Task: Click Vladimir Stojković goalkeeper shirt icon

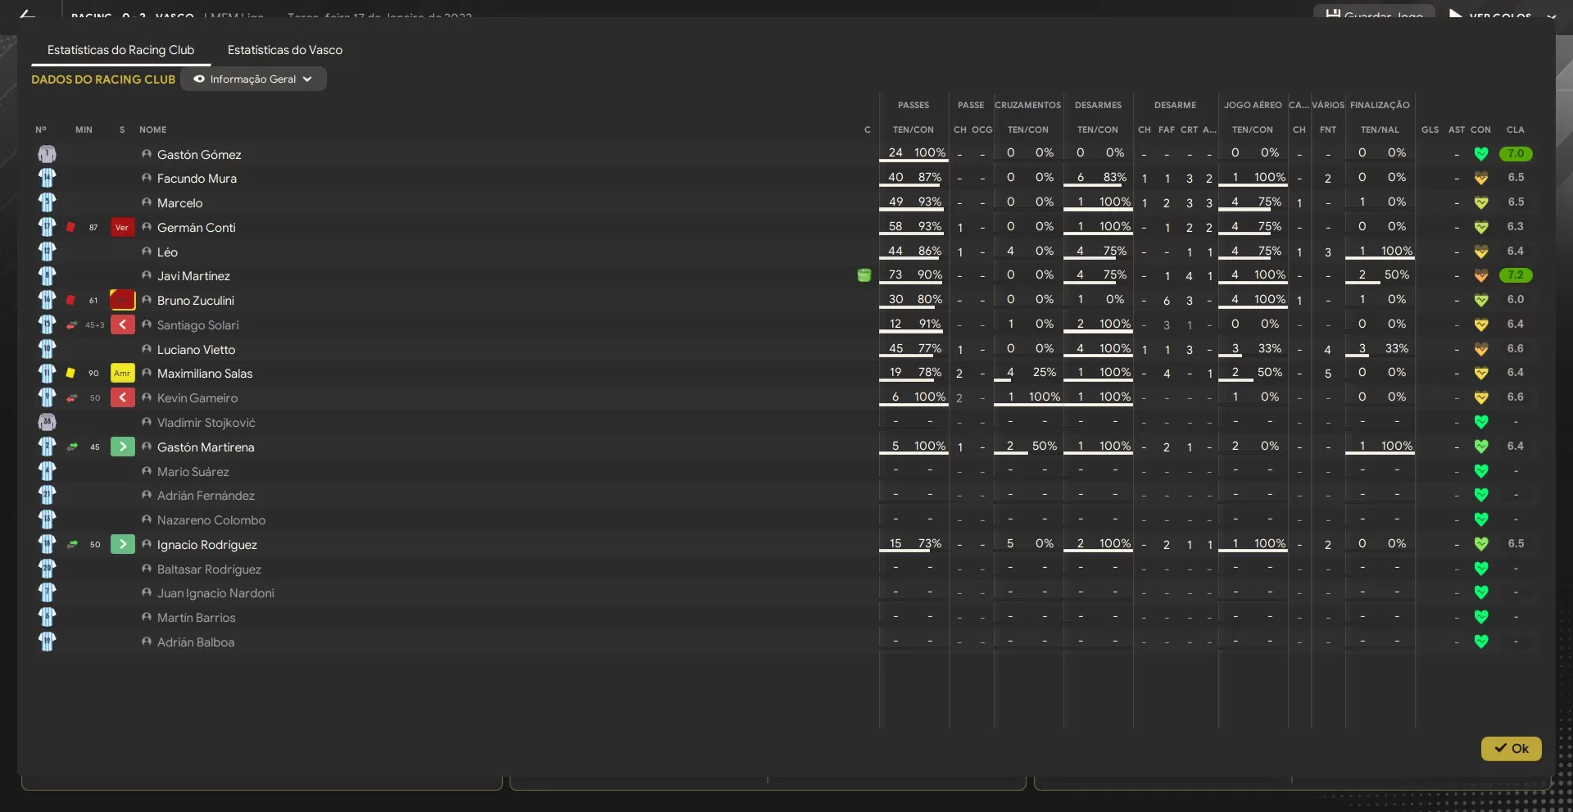Action: 47,422
